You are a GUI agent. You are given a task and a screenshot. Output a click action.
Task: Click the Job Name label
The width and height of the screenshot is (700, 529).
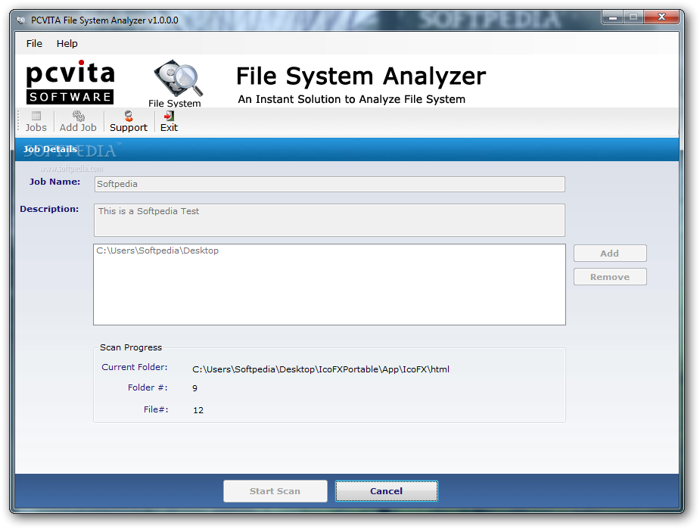click(x=55, y=182)
